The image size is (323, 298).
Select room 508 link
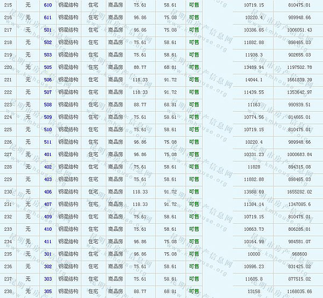tap(48, 104)
